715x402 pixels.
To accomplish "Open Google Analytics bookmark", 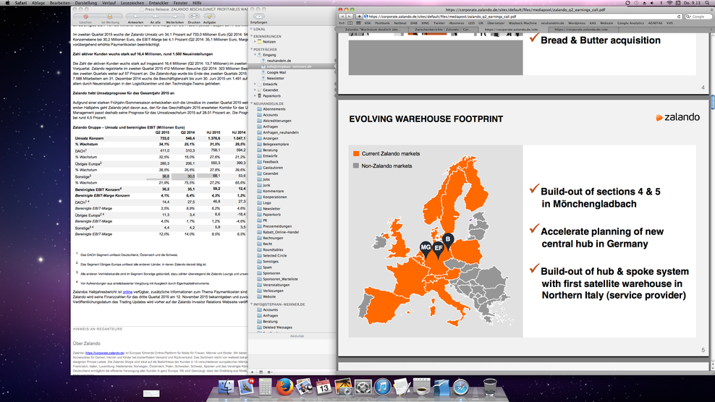I will (x=630, y=23).
